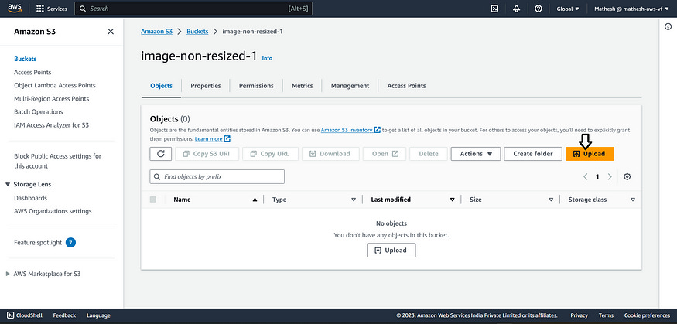Viewport: 677px width, 324px height.
Task: Sort by Storage class column arrow
Action: coord(633,200)
